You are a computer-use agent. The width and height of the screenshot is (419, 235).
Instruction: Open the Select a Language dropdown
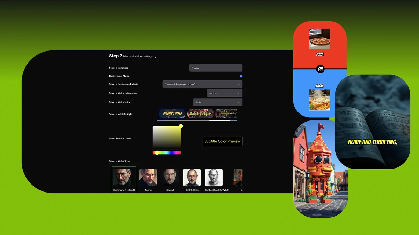215,68
